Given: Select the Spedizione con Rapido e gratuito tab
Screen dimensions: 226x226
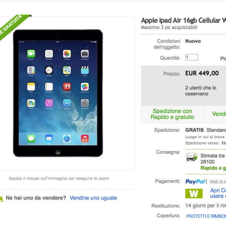Looking at the screenshot, I should [x=173, y=114].
